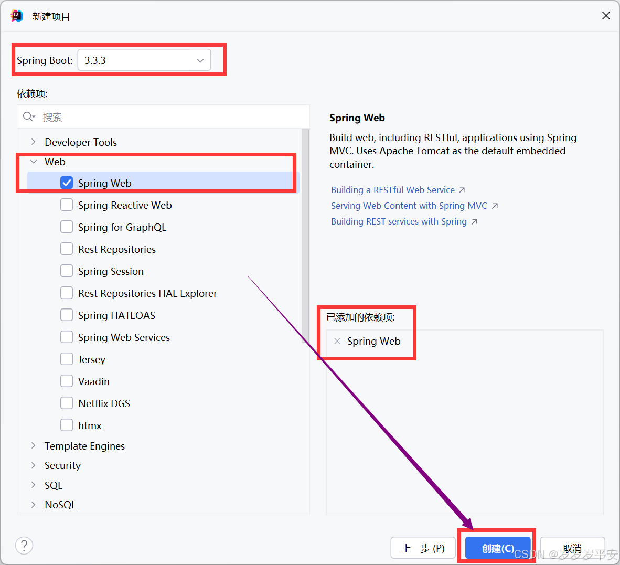Remove Spring Web from added dependencies
The width and height of the screenshot is (620, 565).
pos(337,341)
